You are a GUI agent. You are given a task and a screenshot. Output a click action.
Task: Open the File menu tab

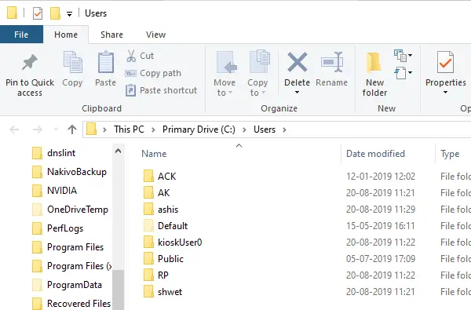pyautogui.click(x=21, y=35)
